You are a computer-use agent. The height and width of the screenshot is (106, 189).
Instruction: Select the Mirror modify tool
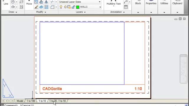click(46, 2)
